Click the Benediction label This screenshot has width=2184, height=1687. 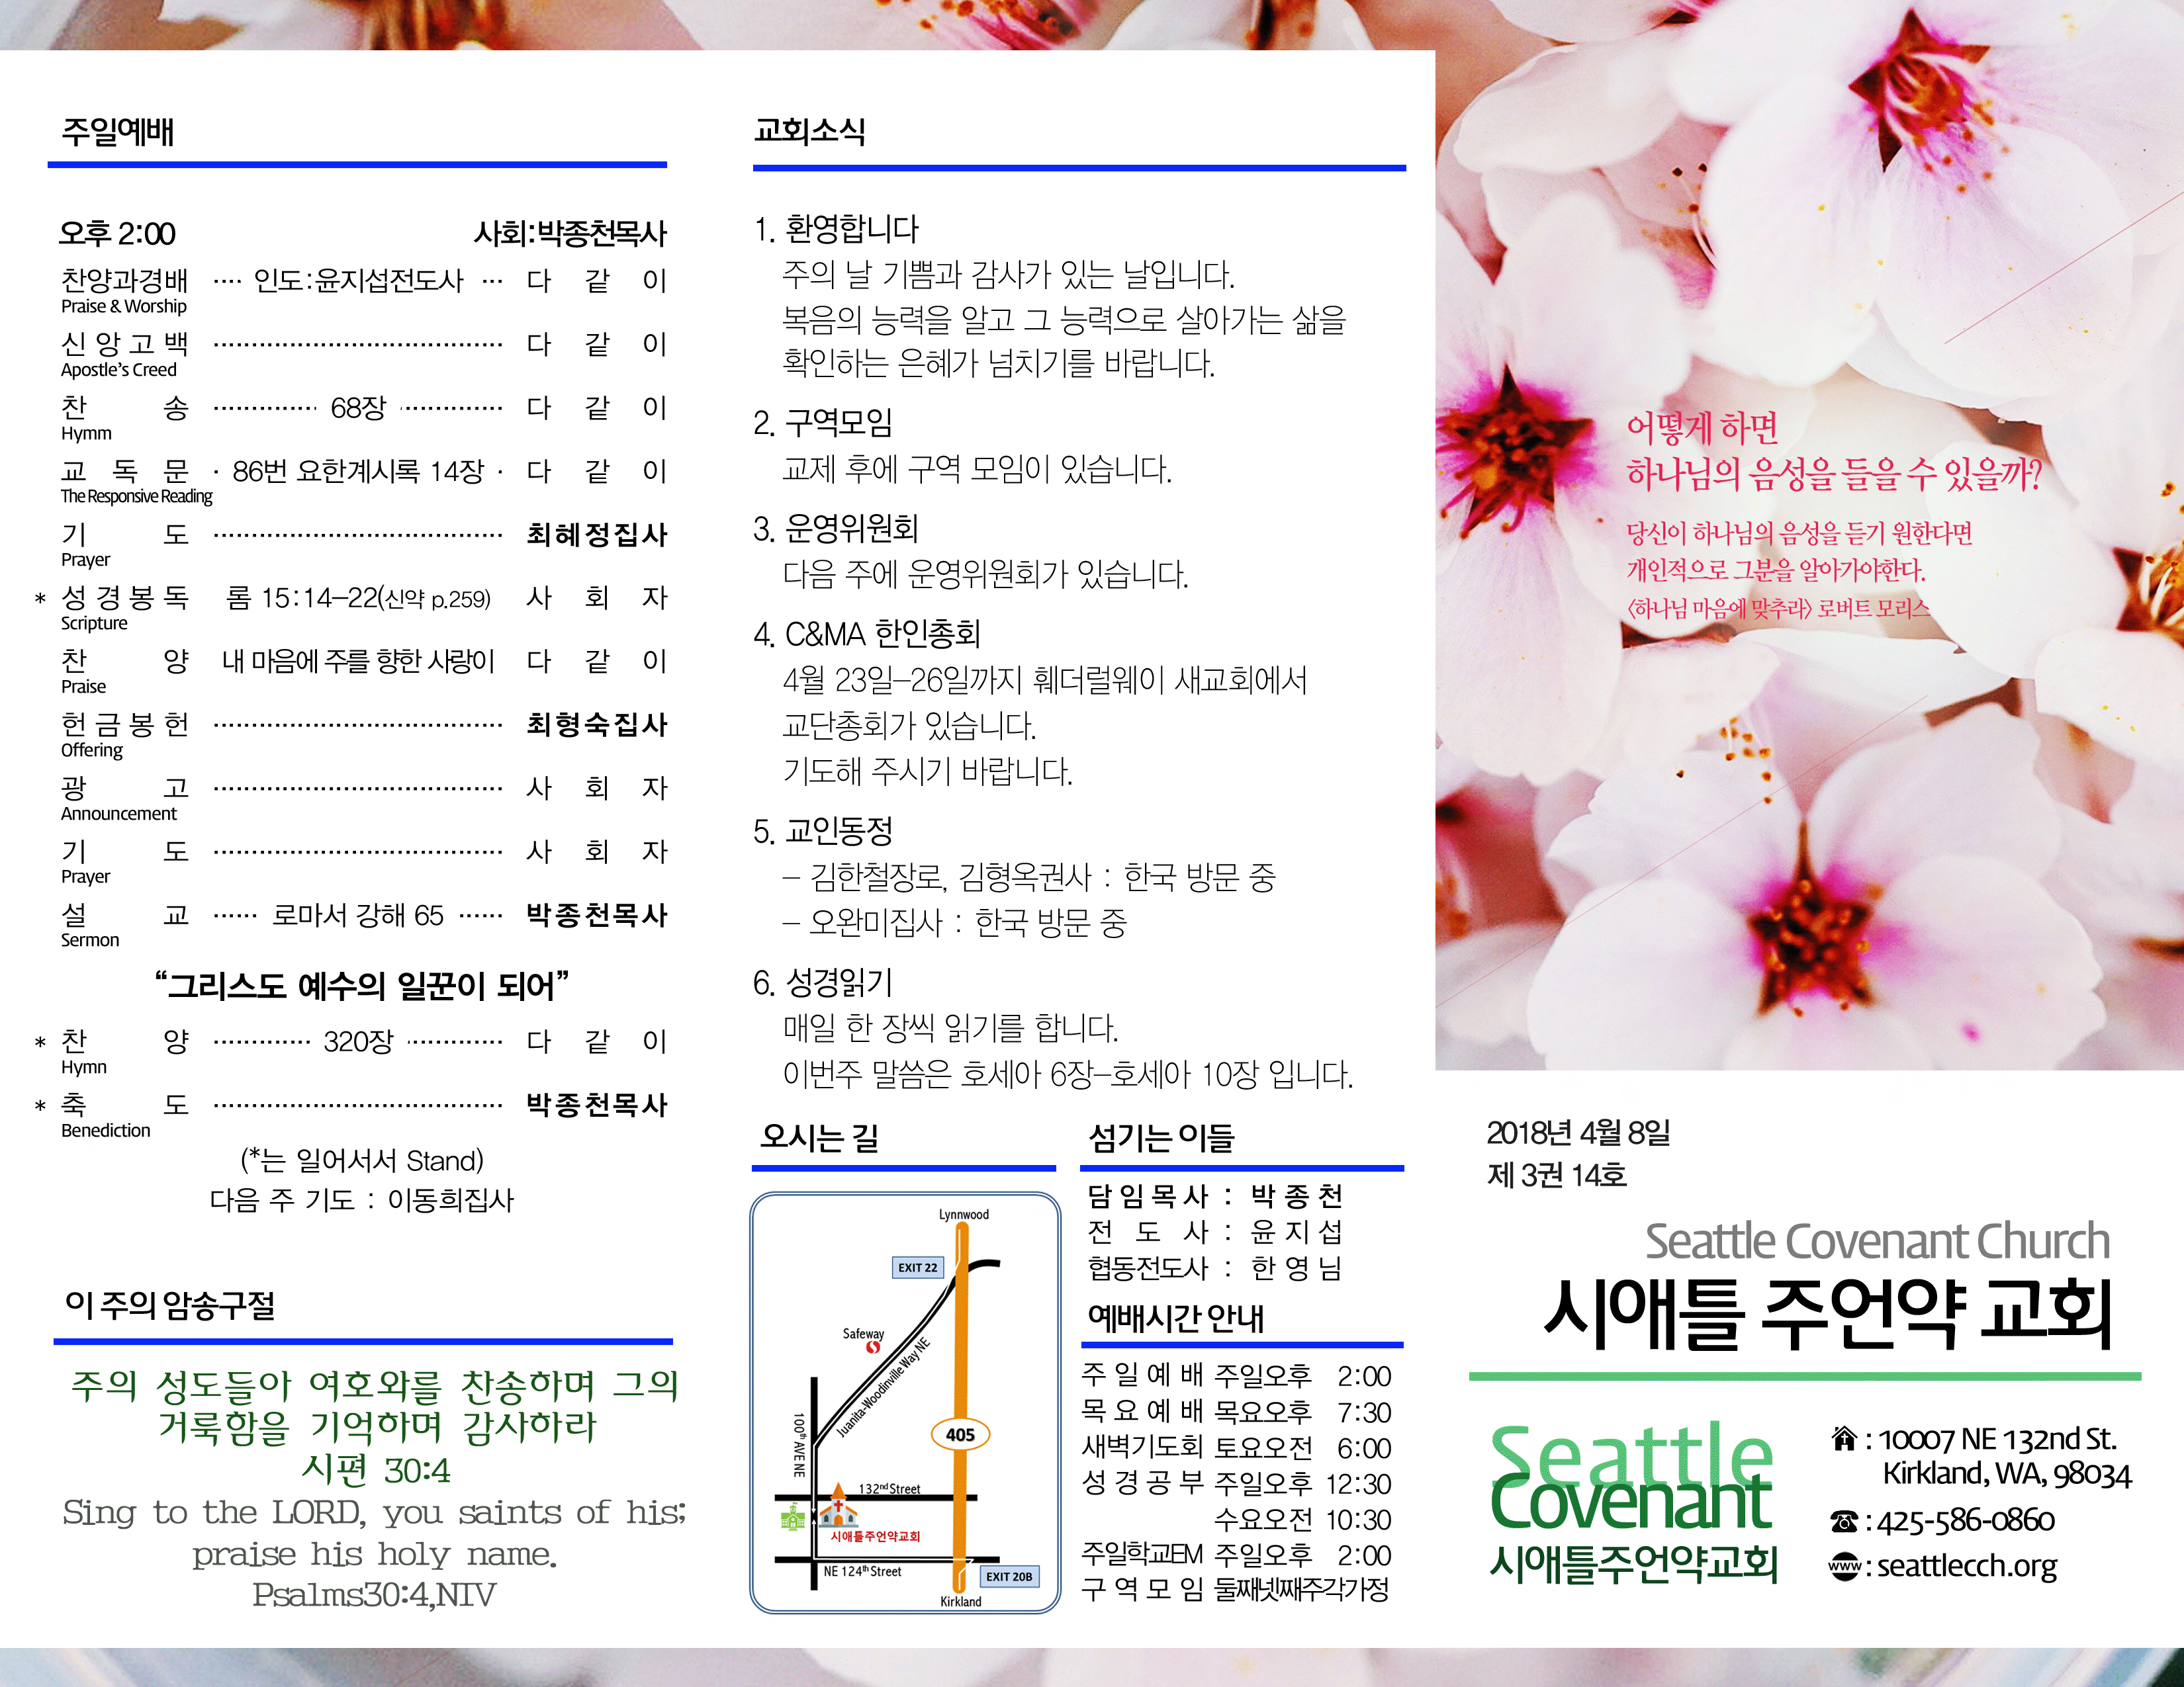click(x=106, y=1131)
